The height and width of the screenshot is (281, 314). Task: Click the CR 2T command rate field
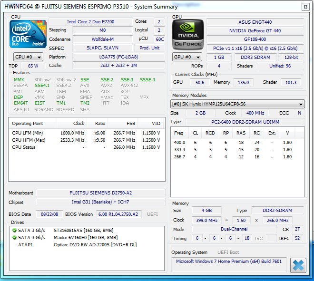pos(297,229)
